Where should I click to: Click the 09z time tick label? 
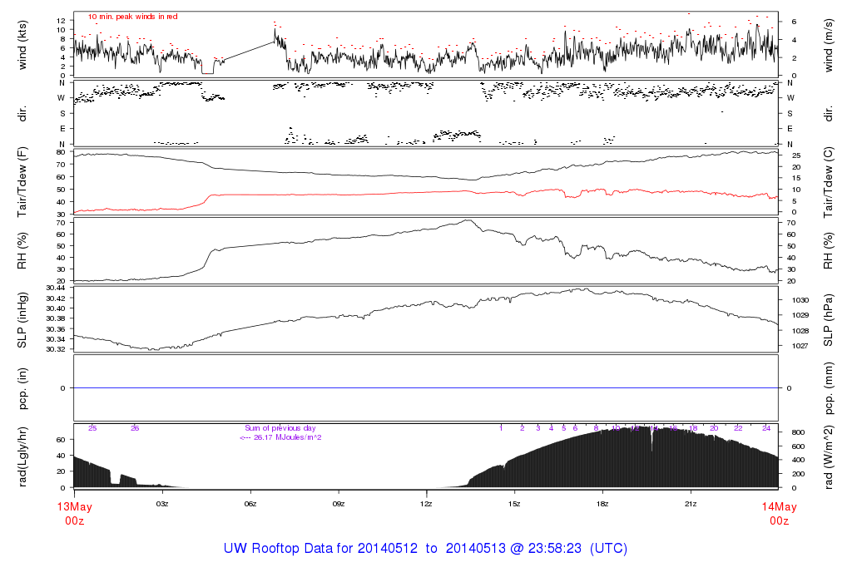[338, 504]
